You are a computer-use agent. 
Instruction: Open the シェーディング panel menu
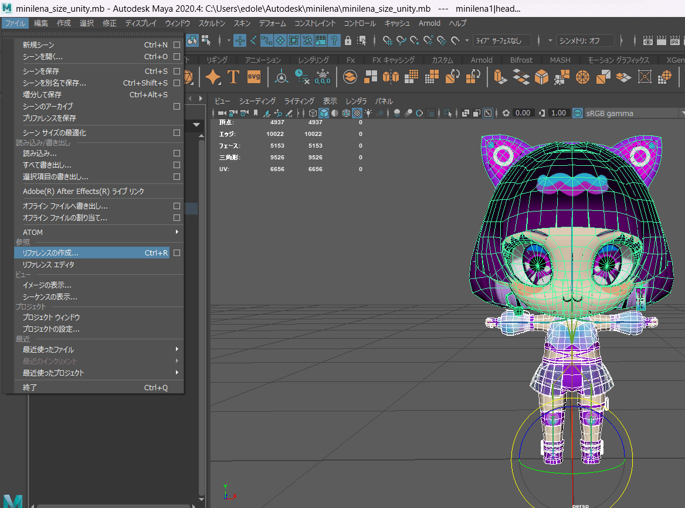pos(257,101)
